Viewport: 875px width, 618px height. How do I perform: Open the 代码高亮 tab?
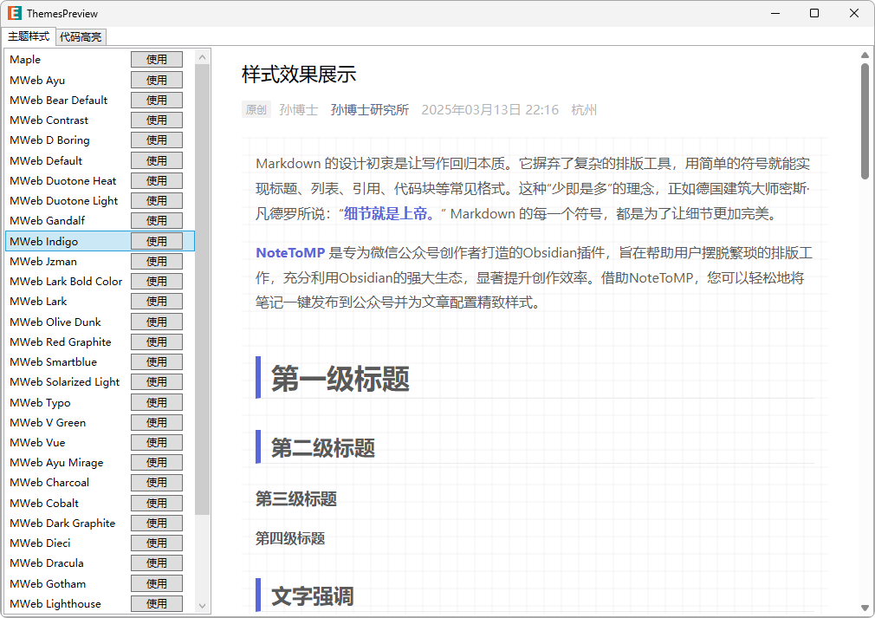point(81,37)
